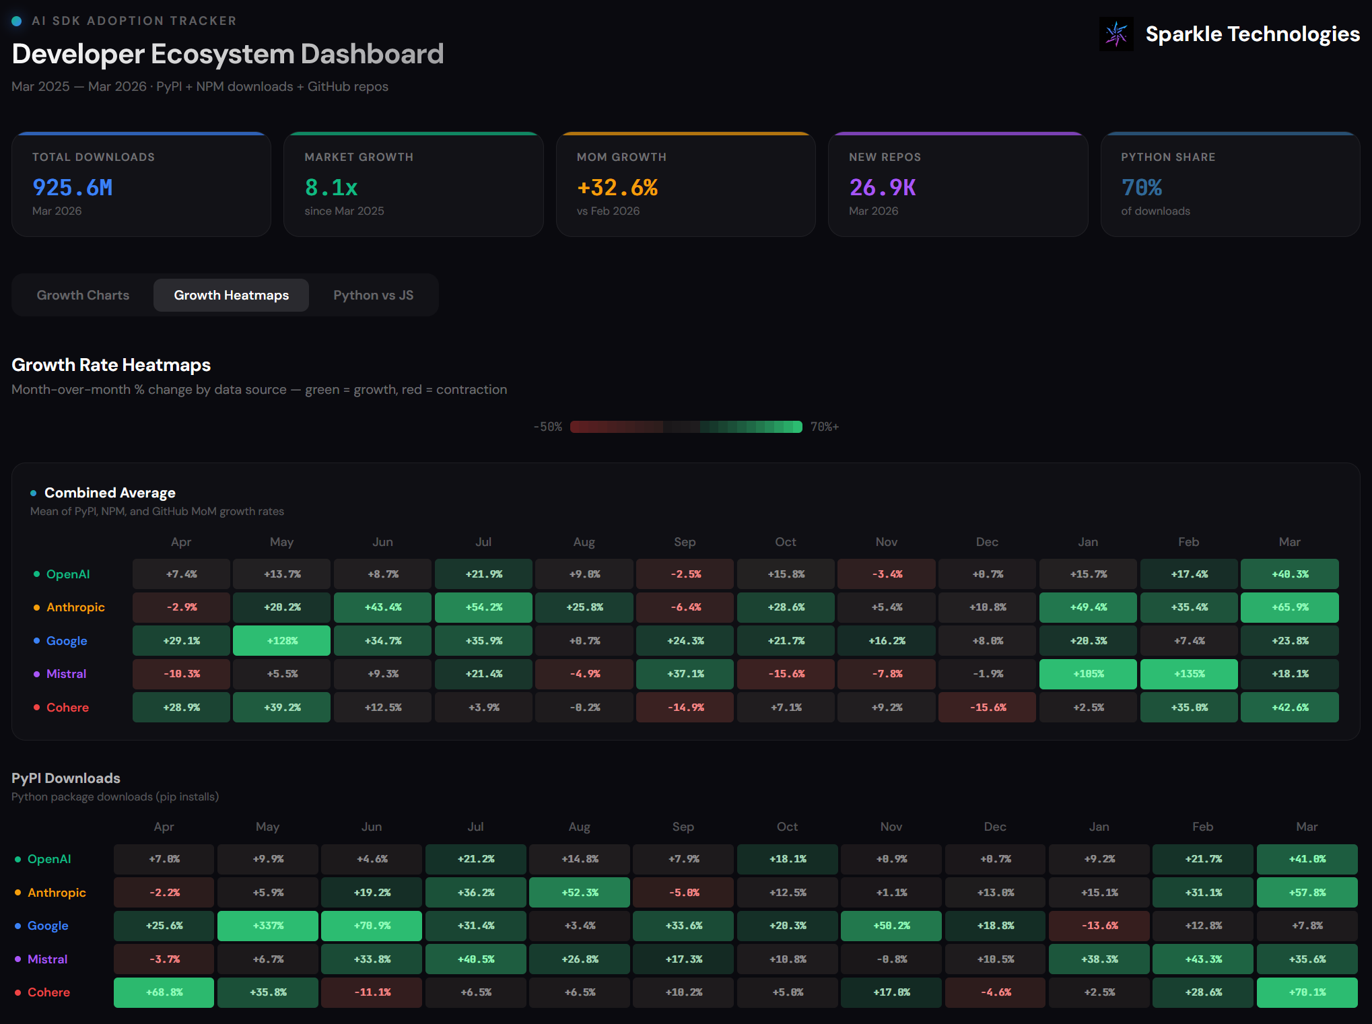
Task: Open the Python vs JS tab
Action: 374,295
